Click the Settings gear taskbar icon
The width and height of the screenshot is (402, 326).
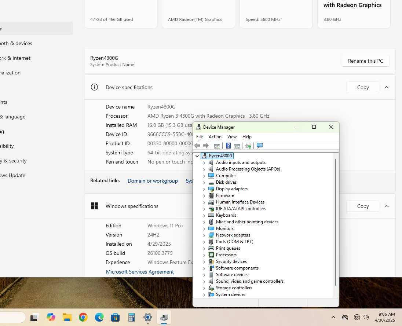click(x=148, y=317)
